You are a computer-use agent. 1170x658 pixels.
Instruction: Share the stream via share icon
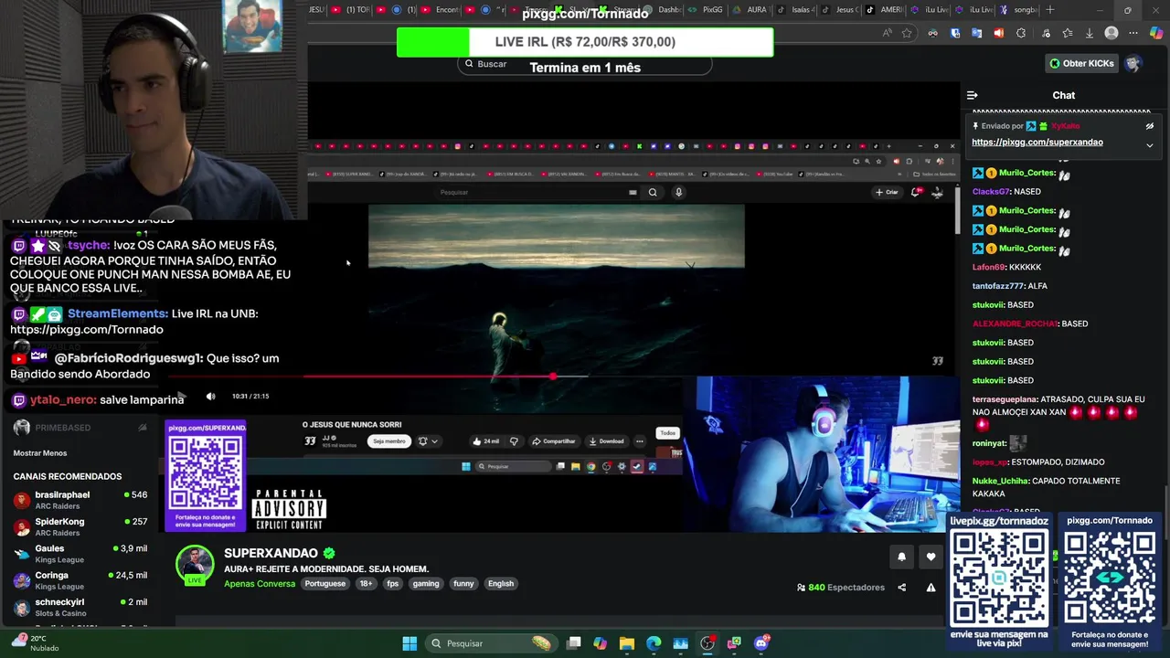[x=902, y=588]
